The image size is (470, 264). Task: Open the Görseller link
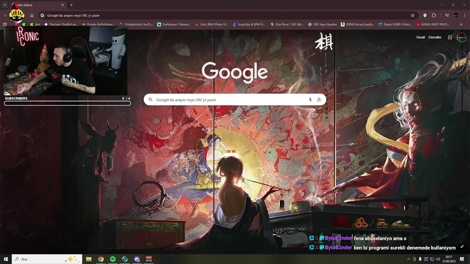pos(435,37)
